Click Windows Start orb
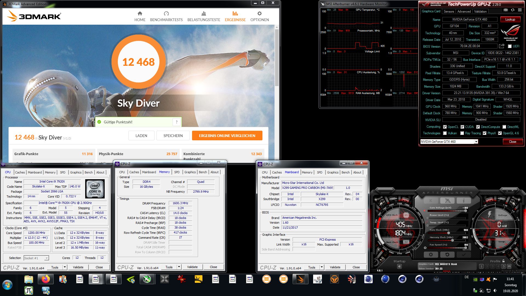This screenshot has height=296, width=526. [x=7, y=285]
